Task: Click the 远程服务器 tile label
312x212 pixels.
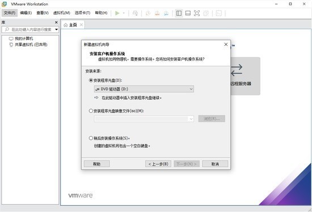Action: point(241,84)
